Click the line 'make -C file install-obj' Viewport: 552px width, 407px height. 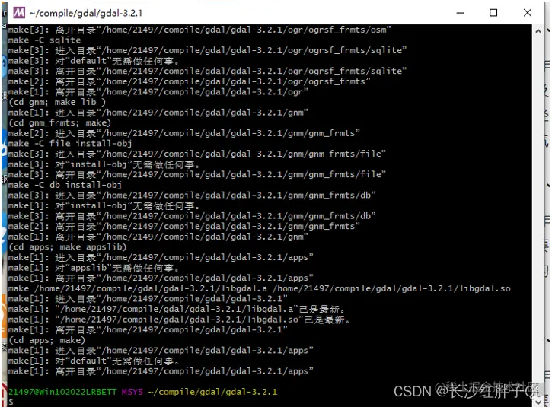[70, 144]
